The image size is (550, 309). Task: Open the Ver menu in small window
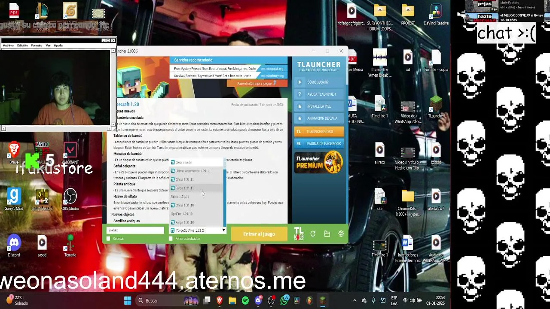48,45
